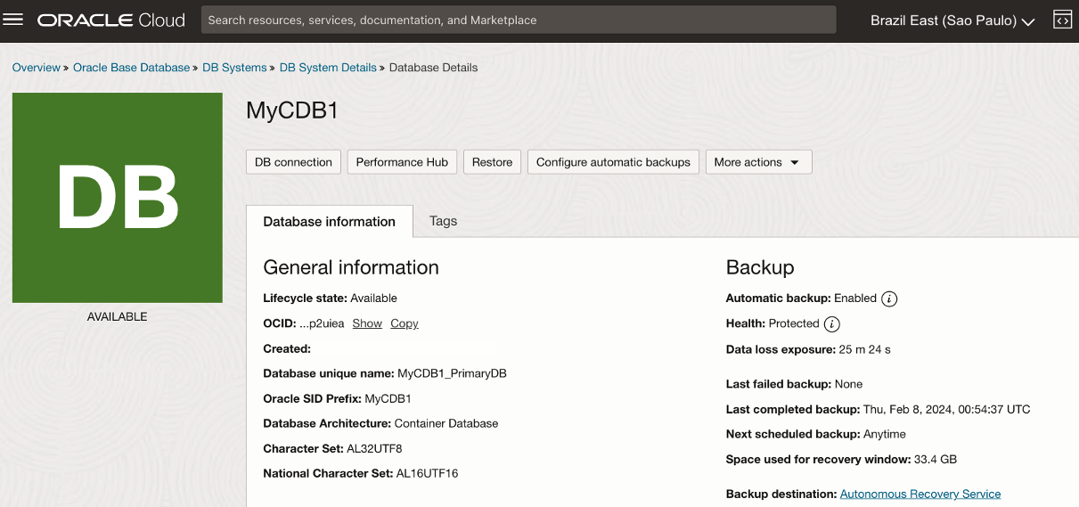Click the Oracle Cloud logo
Image resolution: width=1079 pixels, height=507 pixels.
pyautogui.click(x=111, y=20)
